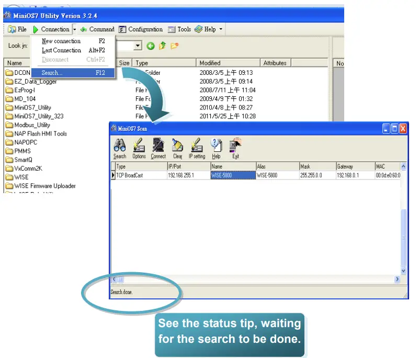419x358 pixels.
Task: Expand the Connection dropdown arrow
Action: click(x=75, y=29)
